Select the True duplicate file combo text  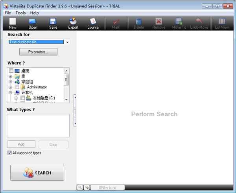click(36, 42)
